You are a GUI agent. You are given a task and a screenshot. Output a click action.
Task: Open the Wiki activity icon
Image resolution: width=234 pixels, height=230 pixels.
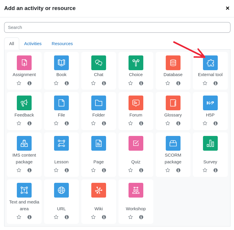[x=99, y=190]
